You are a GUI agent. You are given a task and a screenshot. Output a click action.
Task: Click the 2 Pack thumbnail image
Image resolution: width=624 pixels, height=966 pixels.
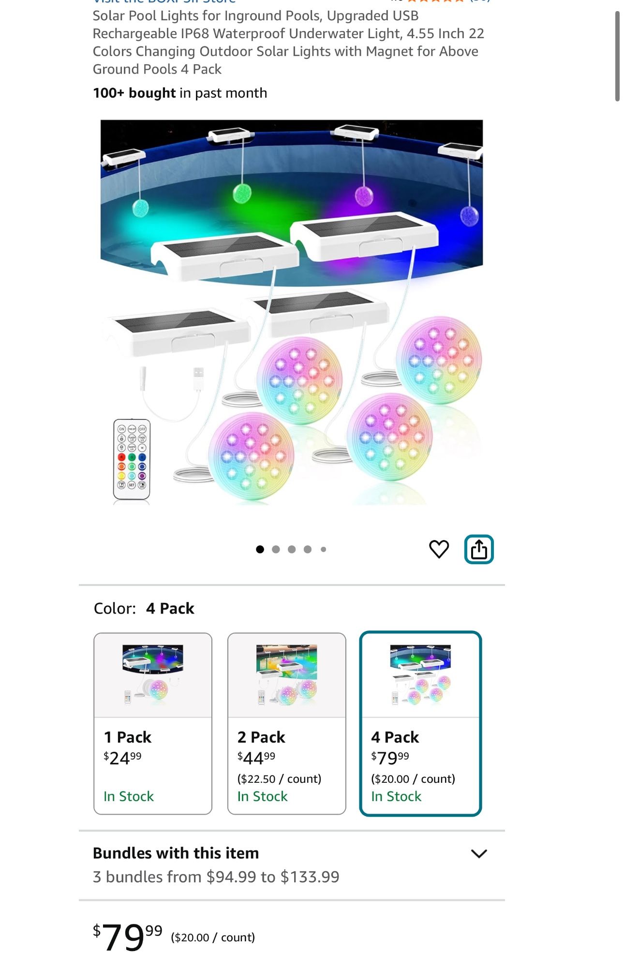[287, 675]
